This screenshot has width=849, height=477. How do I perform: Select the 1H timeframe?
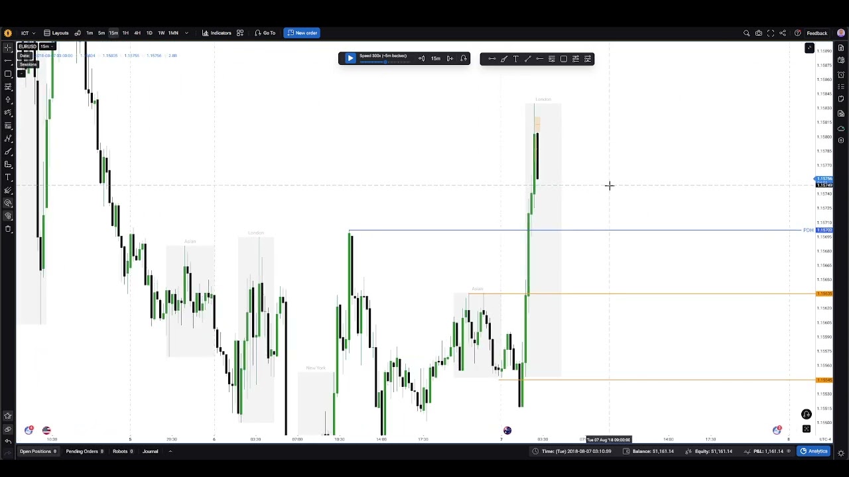click(125, 33)
